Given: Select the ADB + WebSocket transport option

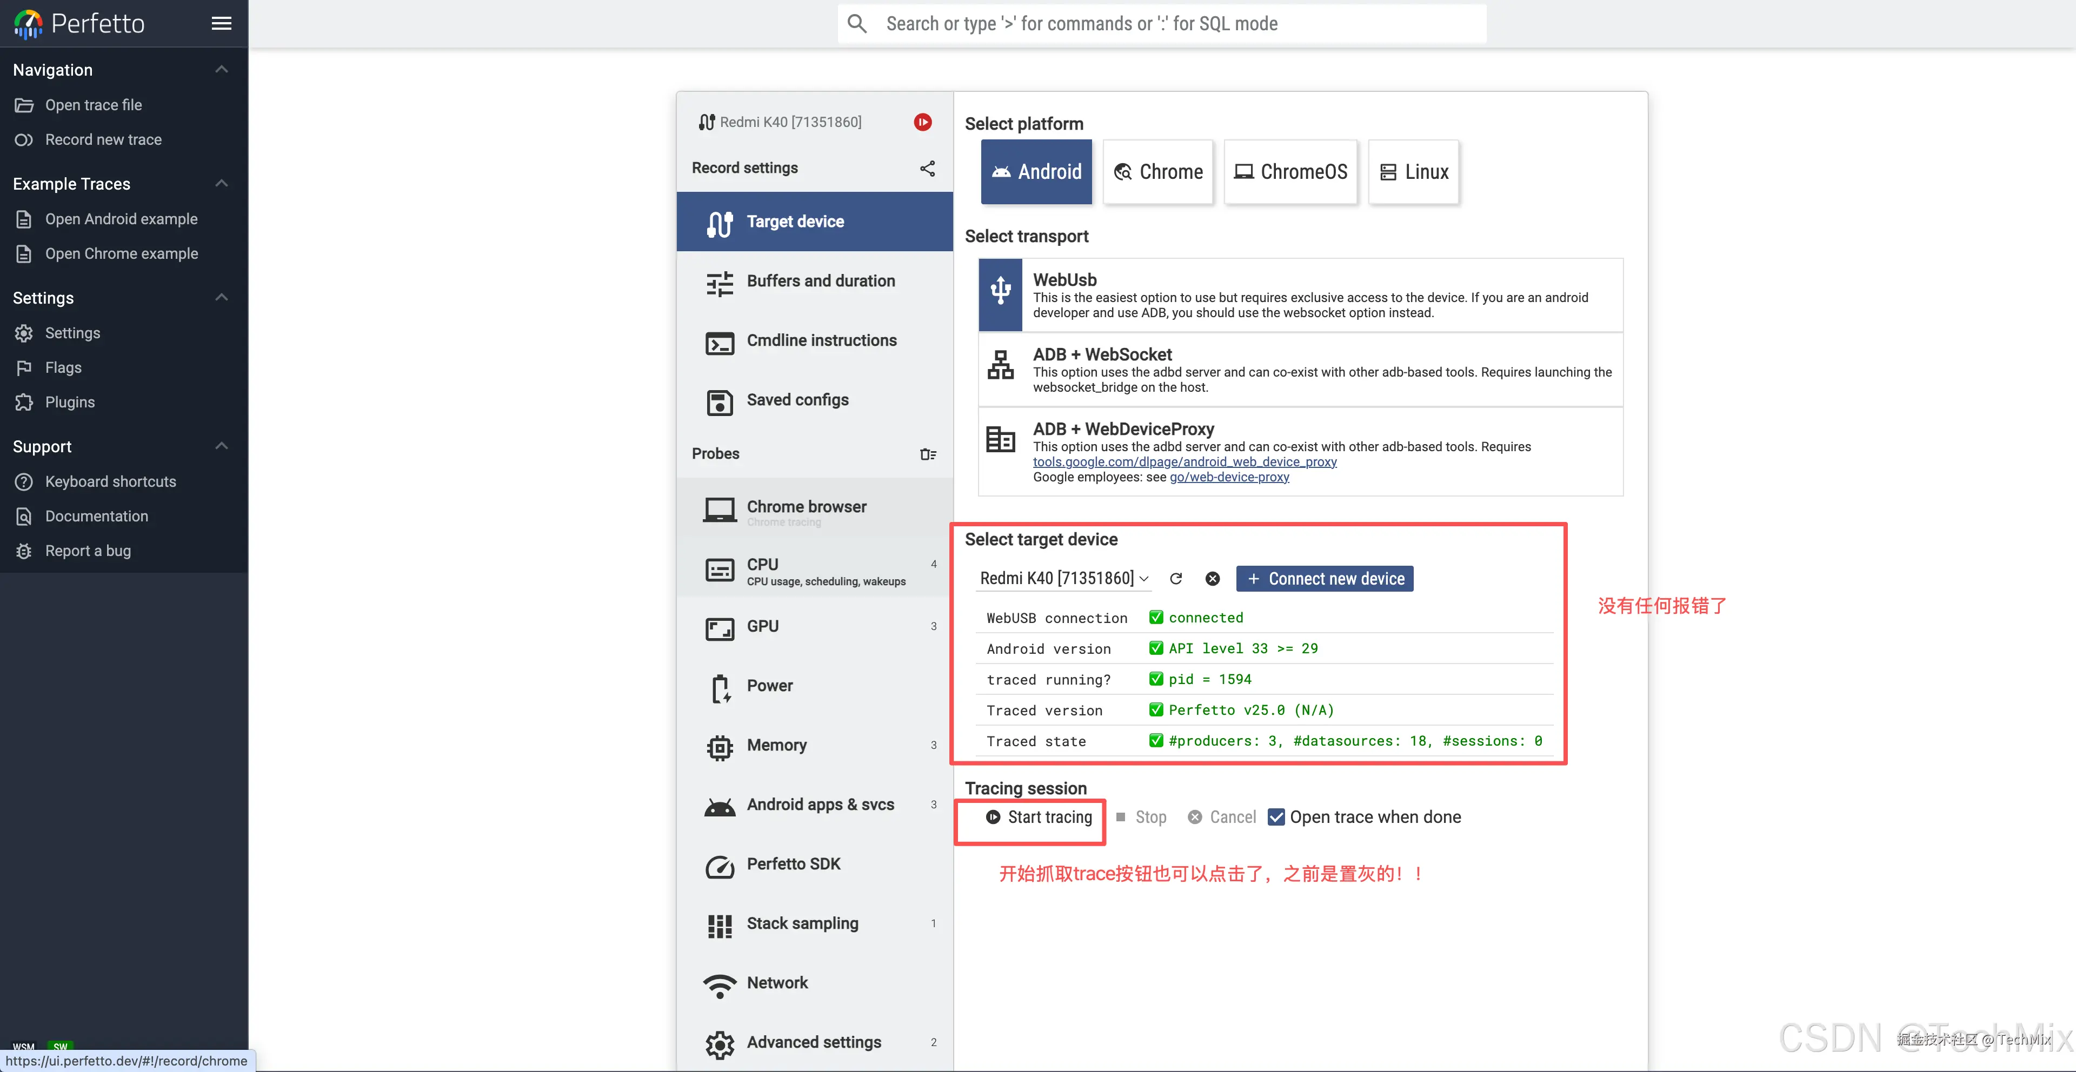Looking at the screenshot, I should (1300, 370).
